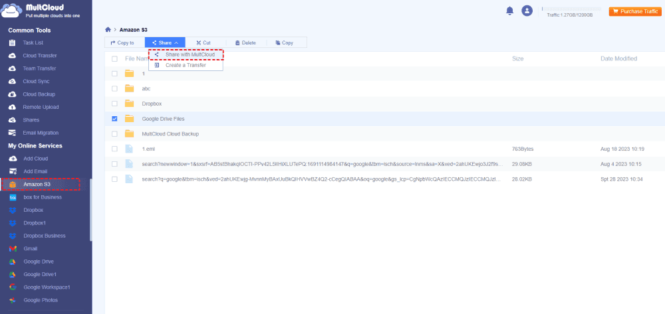
Task: Click the Cloud Sync sidebar icon
Action: (13, 81)
